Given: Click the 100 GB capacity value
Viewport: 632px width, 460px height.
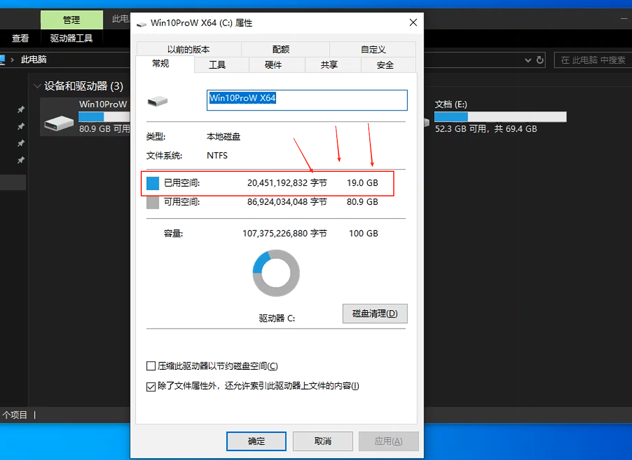Looking at the screenshot, I should (363, 233).
